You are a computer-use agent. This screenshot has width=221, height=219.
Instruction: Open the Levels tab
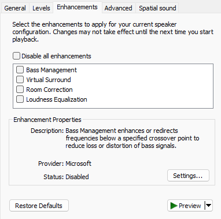[x=41, y=8]
